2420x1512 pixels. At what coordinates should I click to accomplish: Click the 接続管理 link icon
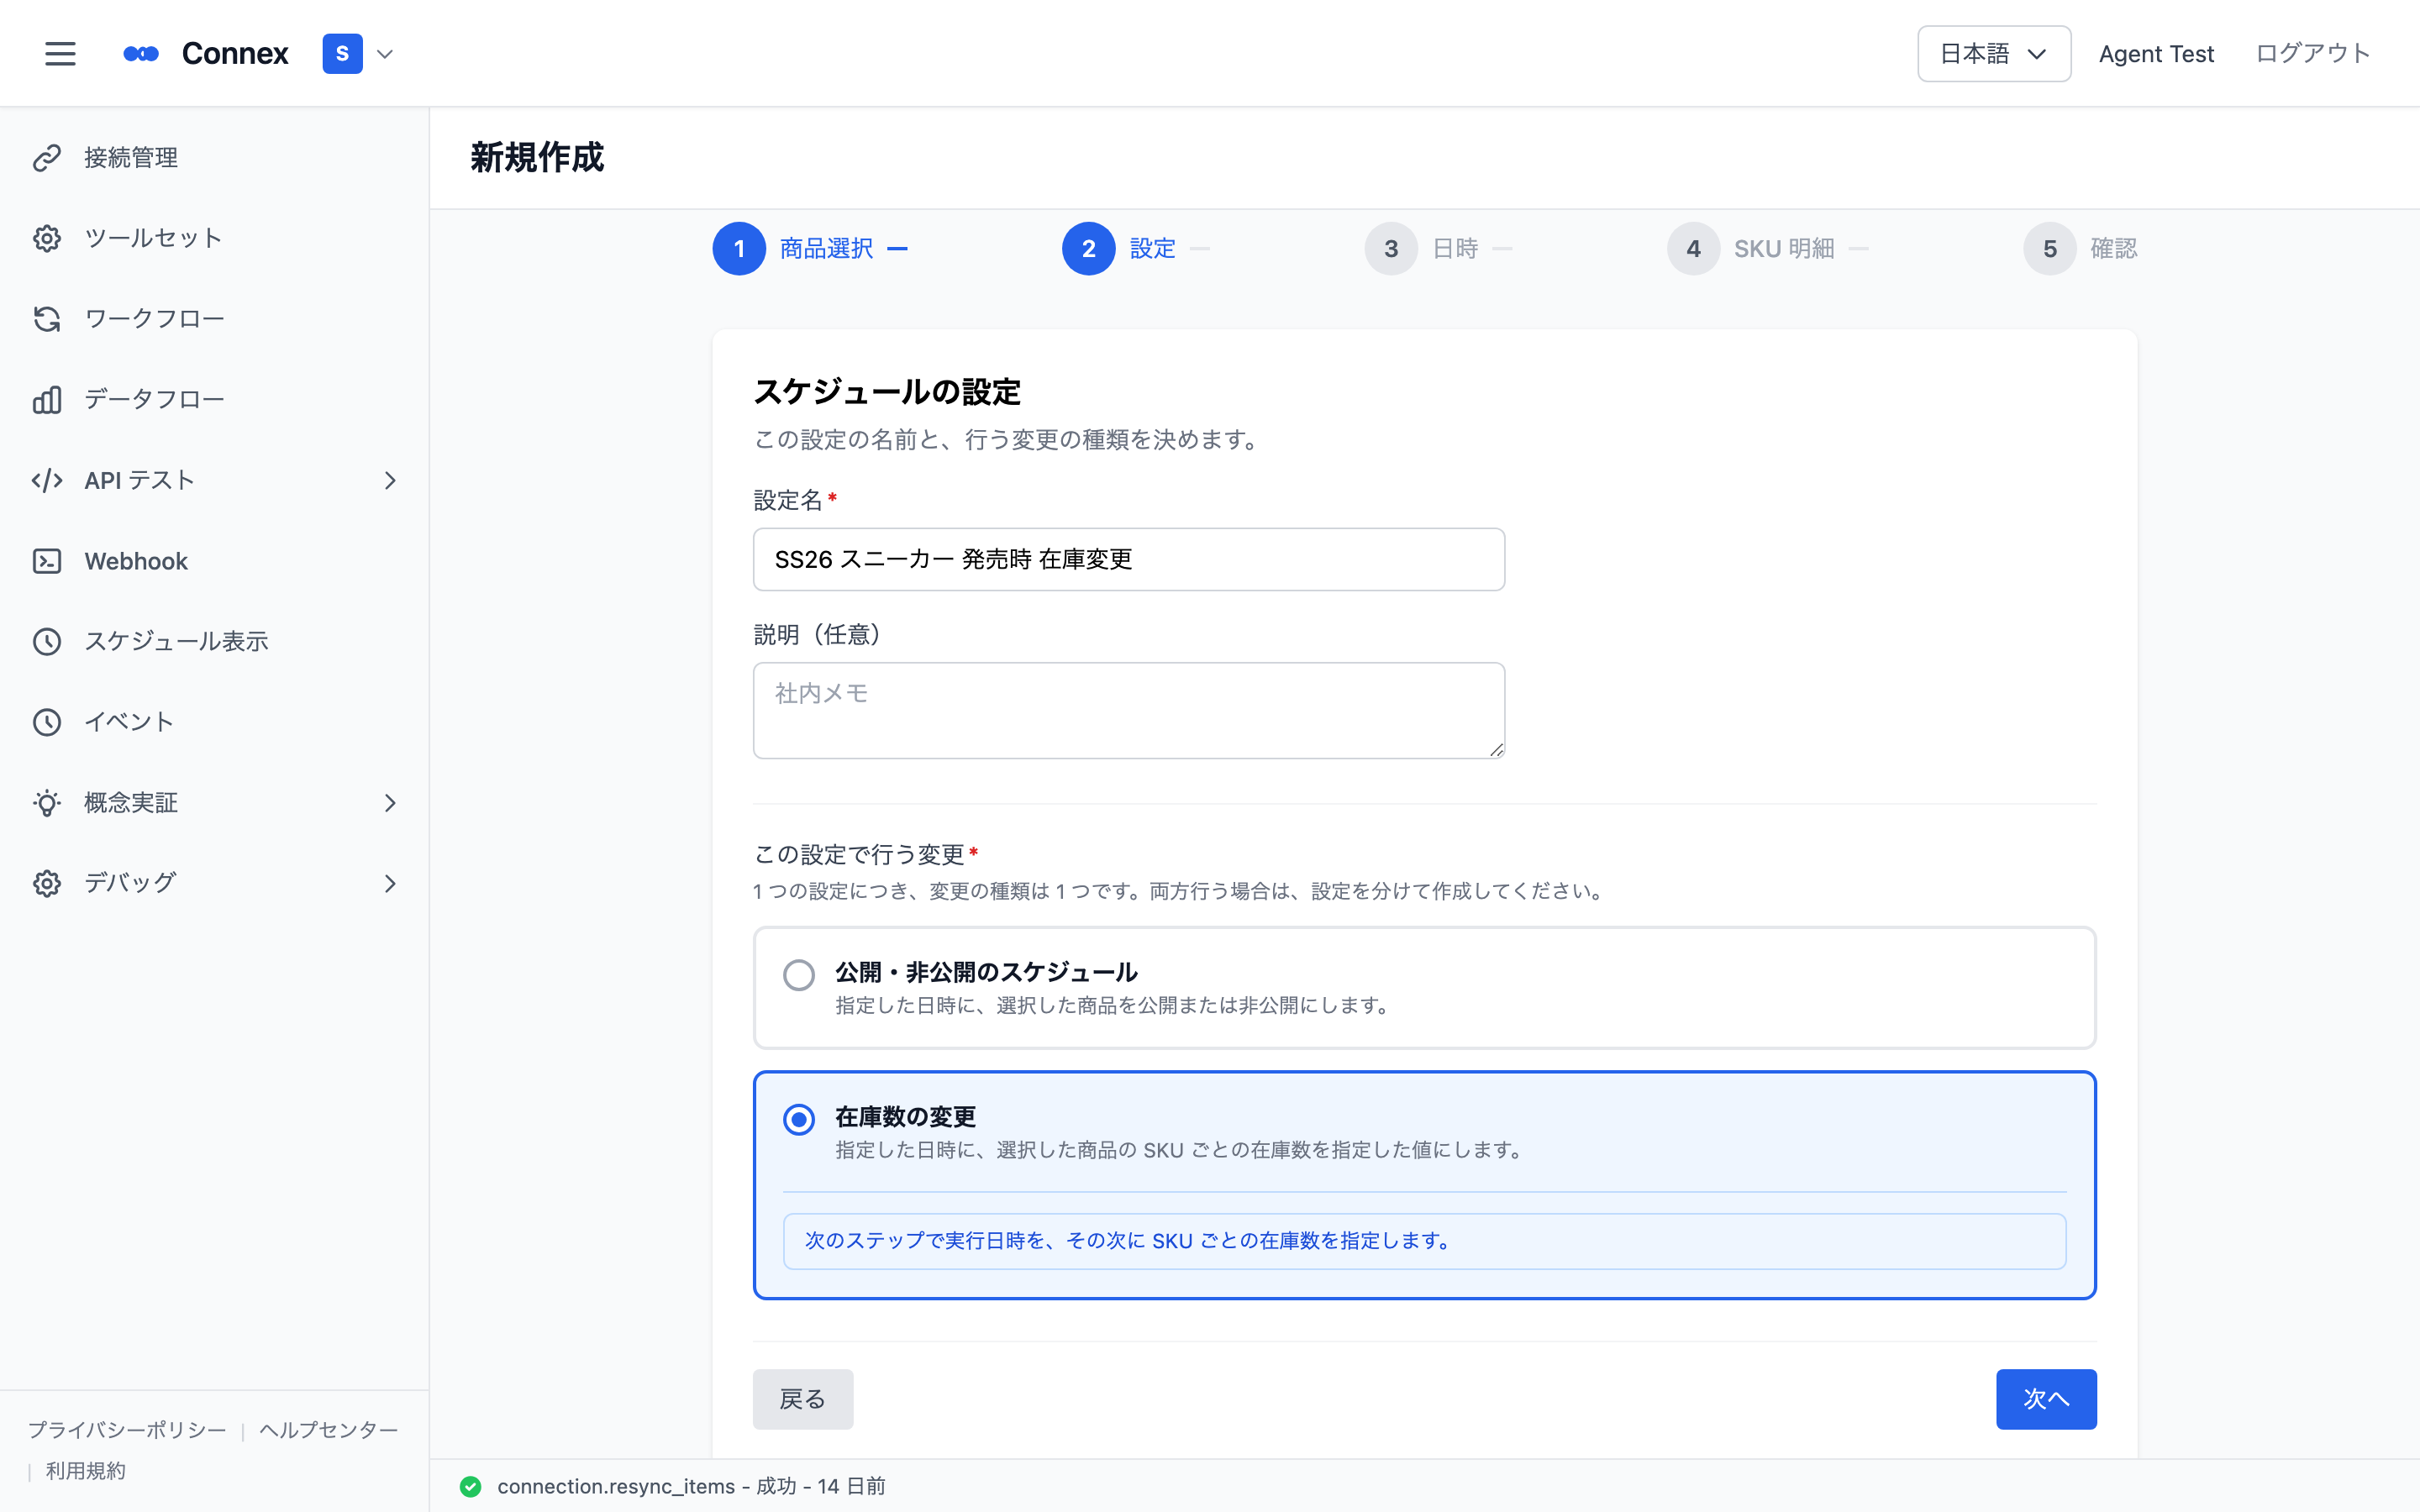47,158
